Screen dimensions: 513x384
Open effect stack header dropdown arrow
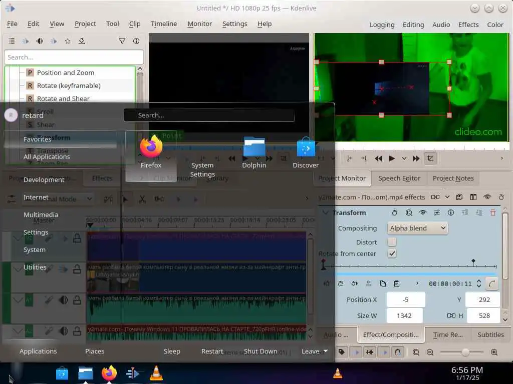tap(447, 197)
